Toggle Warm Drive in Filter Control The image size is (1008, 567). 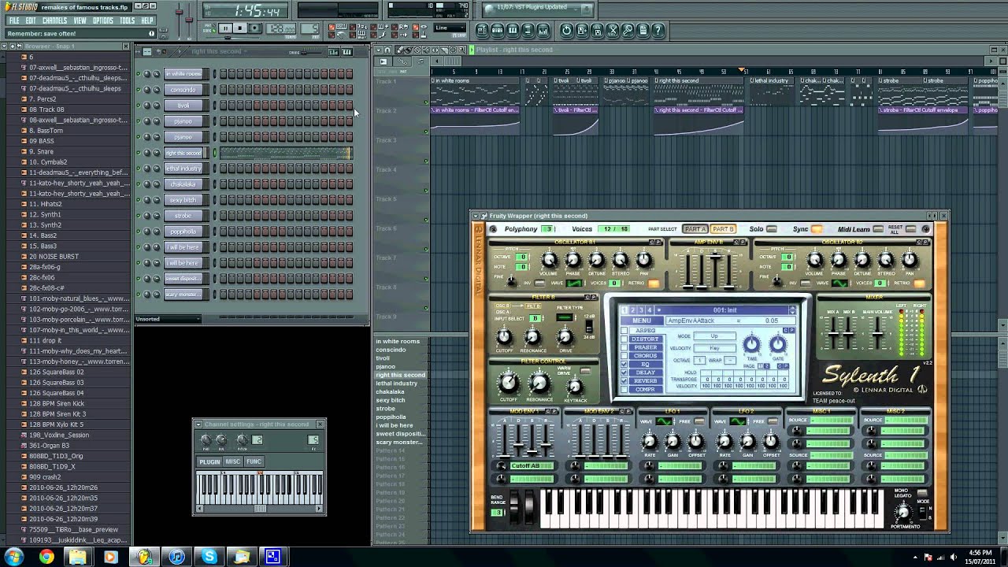585,371
